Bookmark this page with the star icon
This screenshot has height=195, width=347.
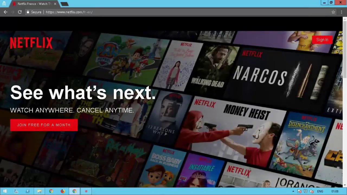click(333, 12)
